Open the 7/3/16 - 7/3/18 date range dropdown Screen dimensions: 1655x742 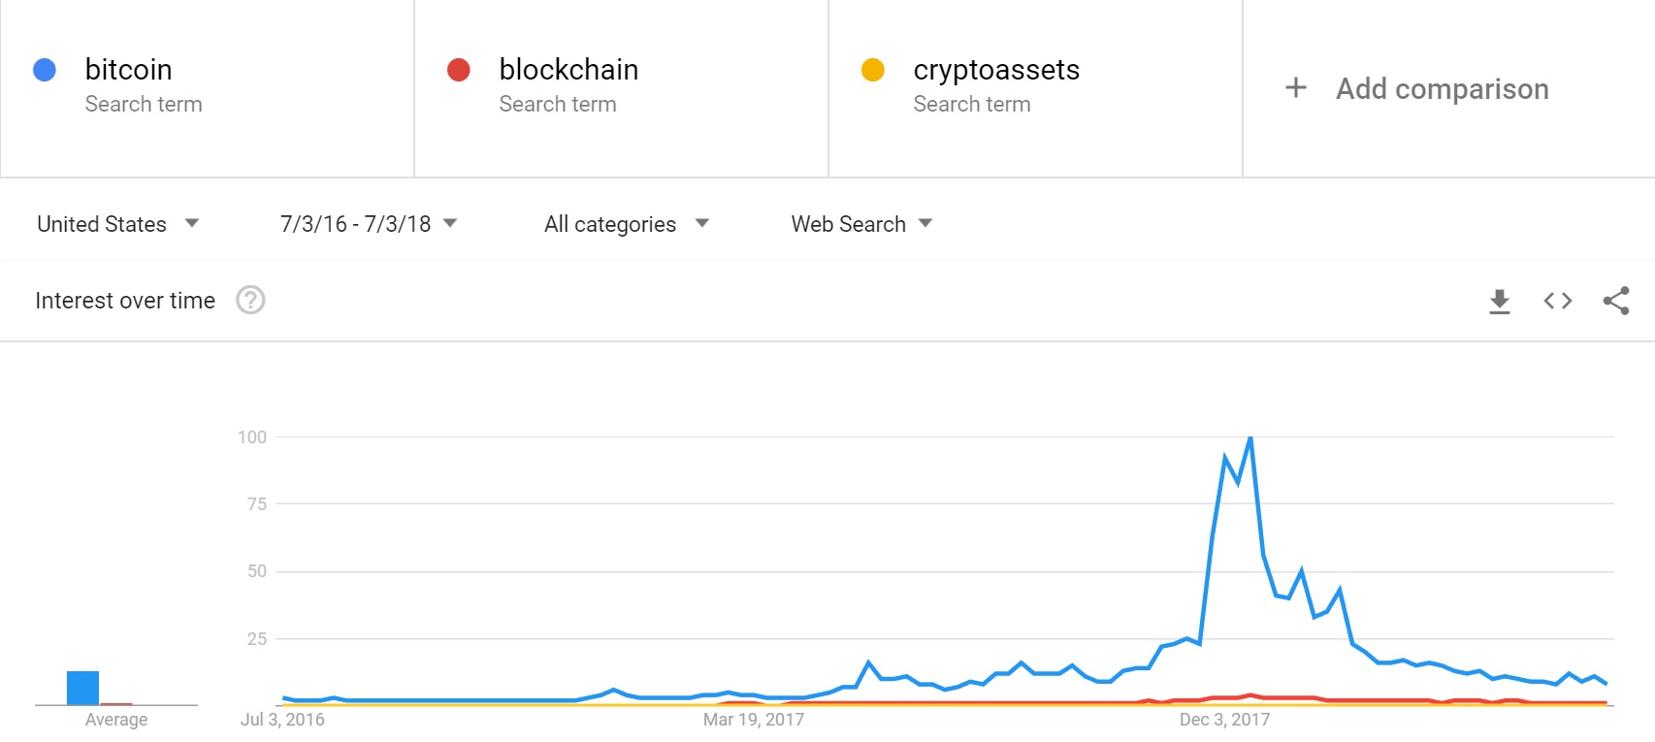tap(369, 224)
